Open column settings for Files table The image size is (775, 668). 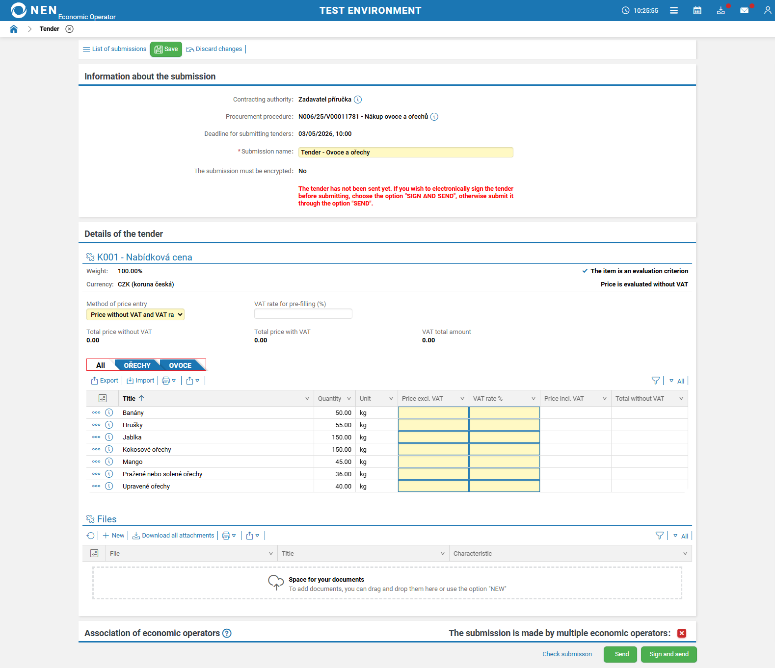pos(94,553)
